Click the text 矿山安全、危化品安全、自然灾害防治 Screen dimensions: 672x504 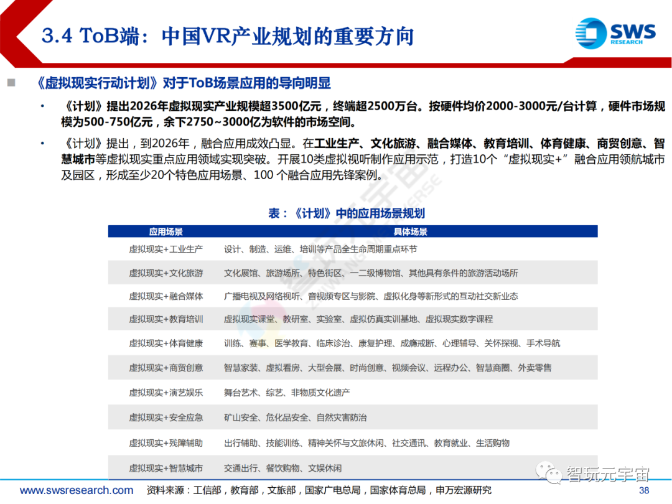(296, 418)
